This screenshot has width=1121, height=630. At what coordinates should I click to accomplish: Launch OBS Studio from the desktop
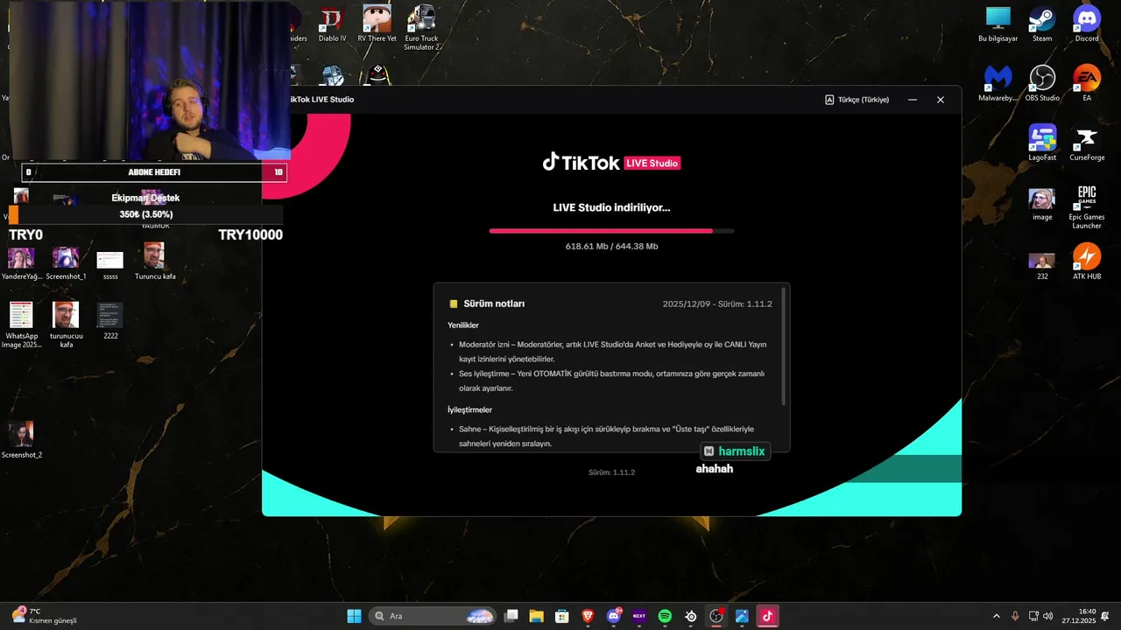point(1042,83)
